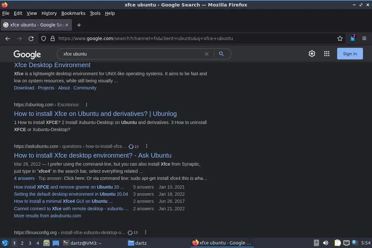The width and height of the screenshot is (372, 248).
Task: Click the Google logo
Action: [x=27, y=54]
